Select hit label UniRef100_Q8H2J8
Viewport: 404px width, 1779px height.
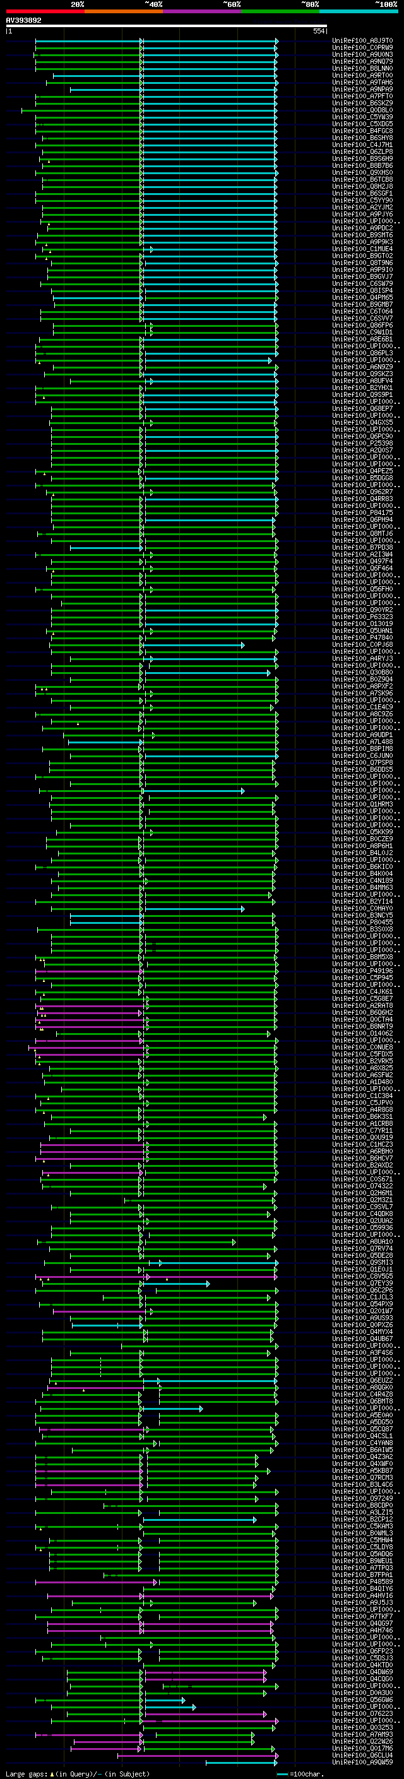pos(362,186)
